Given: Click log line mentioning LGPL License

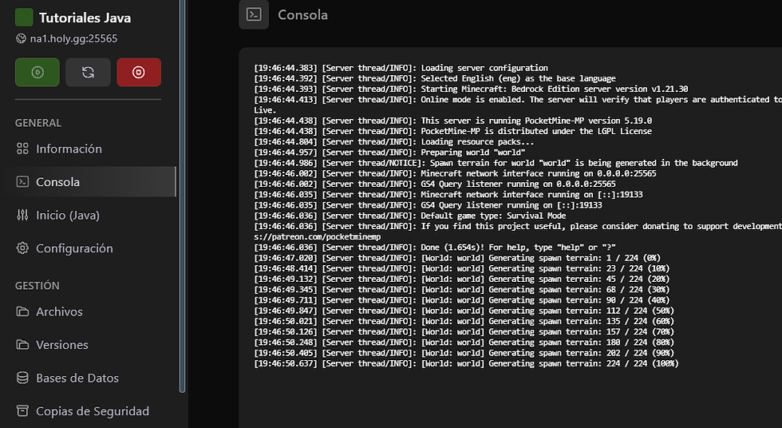Looking at the screenshot, I should pyautogui.click(x=453, y=131).
